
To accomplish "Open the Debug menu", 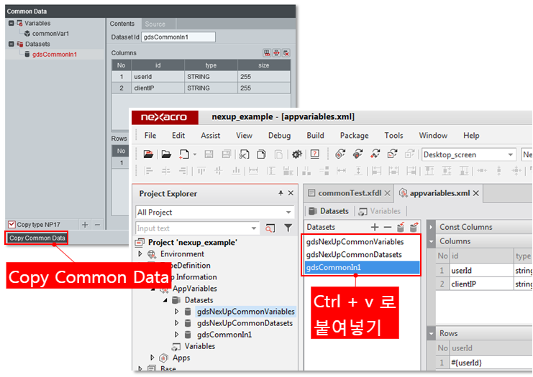I will (x=279, y=136).
